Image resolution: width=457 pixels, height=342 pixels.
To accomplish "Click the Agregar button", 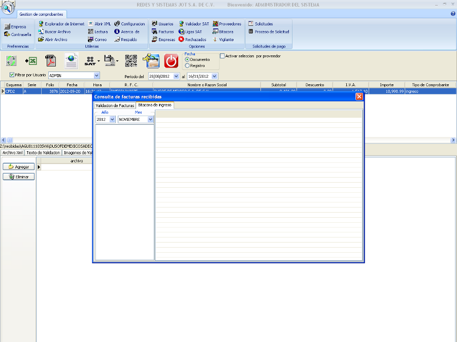I will tap(19, 166).
